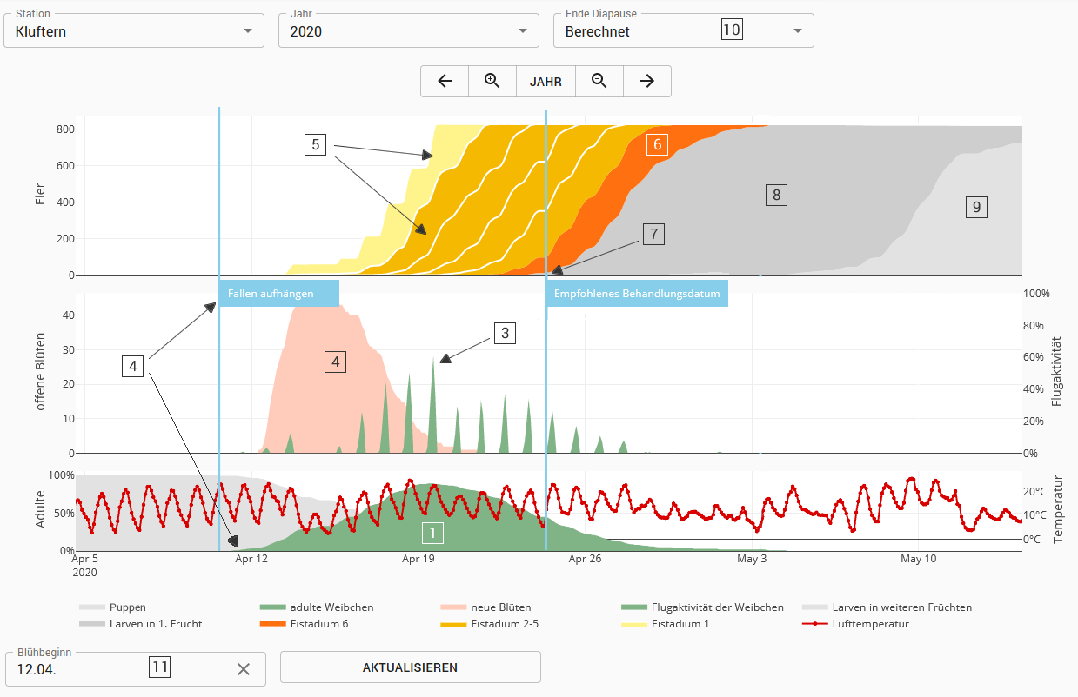Screen dimensions: 1078x697
Task: Toggle Flugaktivität der Weibchen legend entry
Action: click(703, 607)
